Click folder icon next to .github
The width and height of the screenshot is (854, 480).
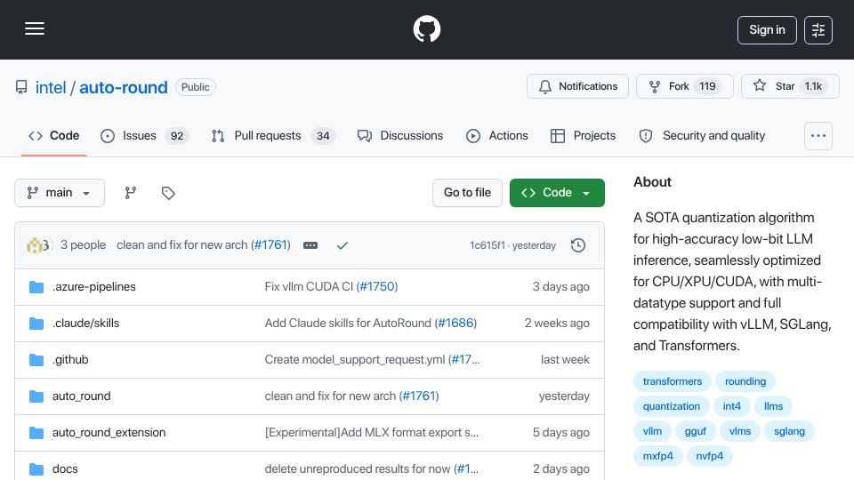(36, 360)
